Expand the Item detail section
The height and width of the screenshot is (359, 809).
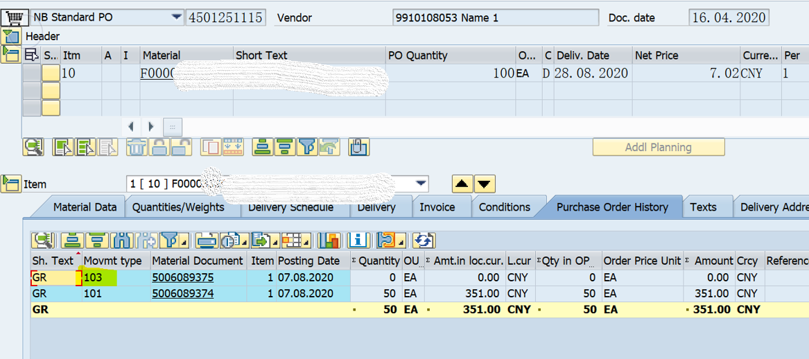(x=10, y=184)
